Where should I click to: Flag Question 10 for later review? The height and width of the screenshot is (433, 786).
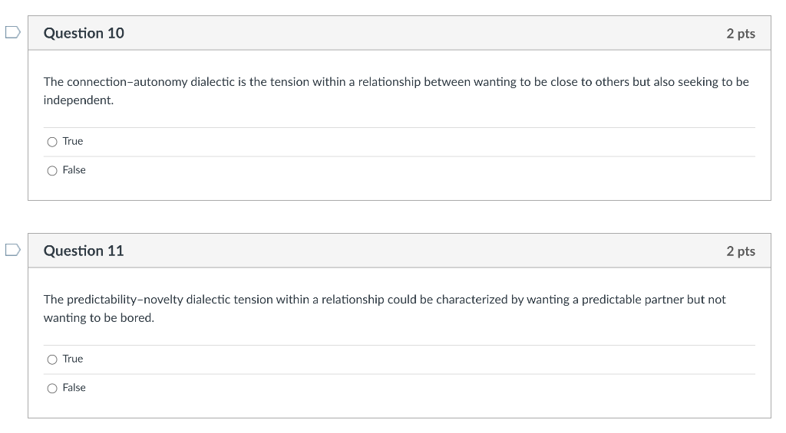point(12,32)
